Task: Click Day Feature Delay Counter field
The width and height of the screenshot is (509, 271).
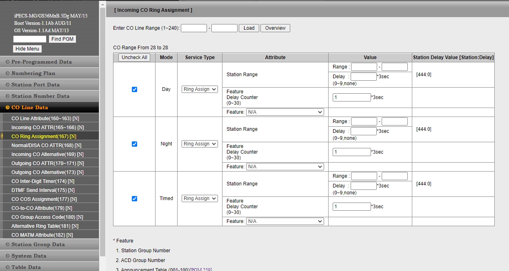Action: 351,97
